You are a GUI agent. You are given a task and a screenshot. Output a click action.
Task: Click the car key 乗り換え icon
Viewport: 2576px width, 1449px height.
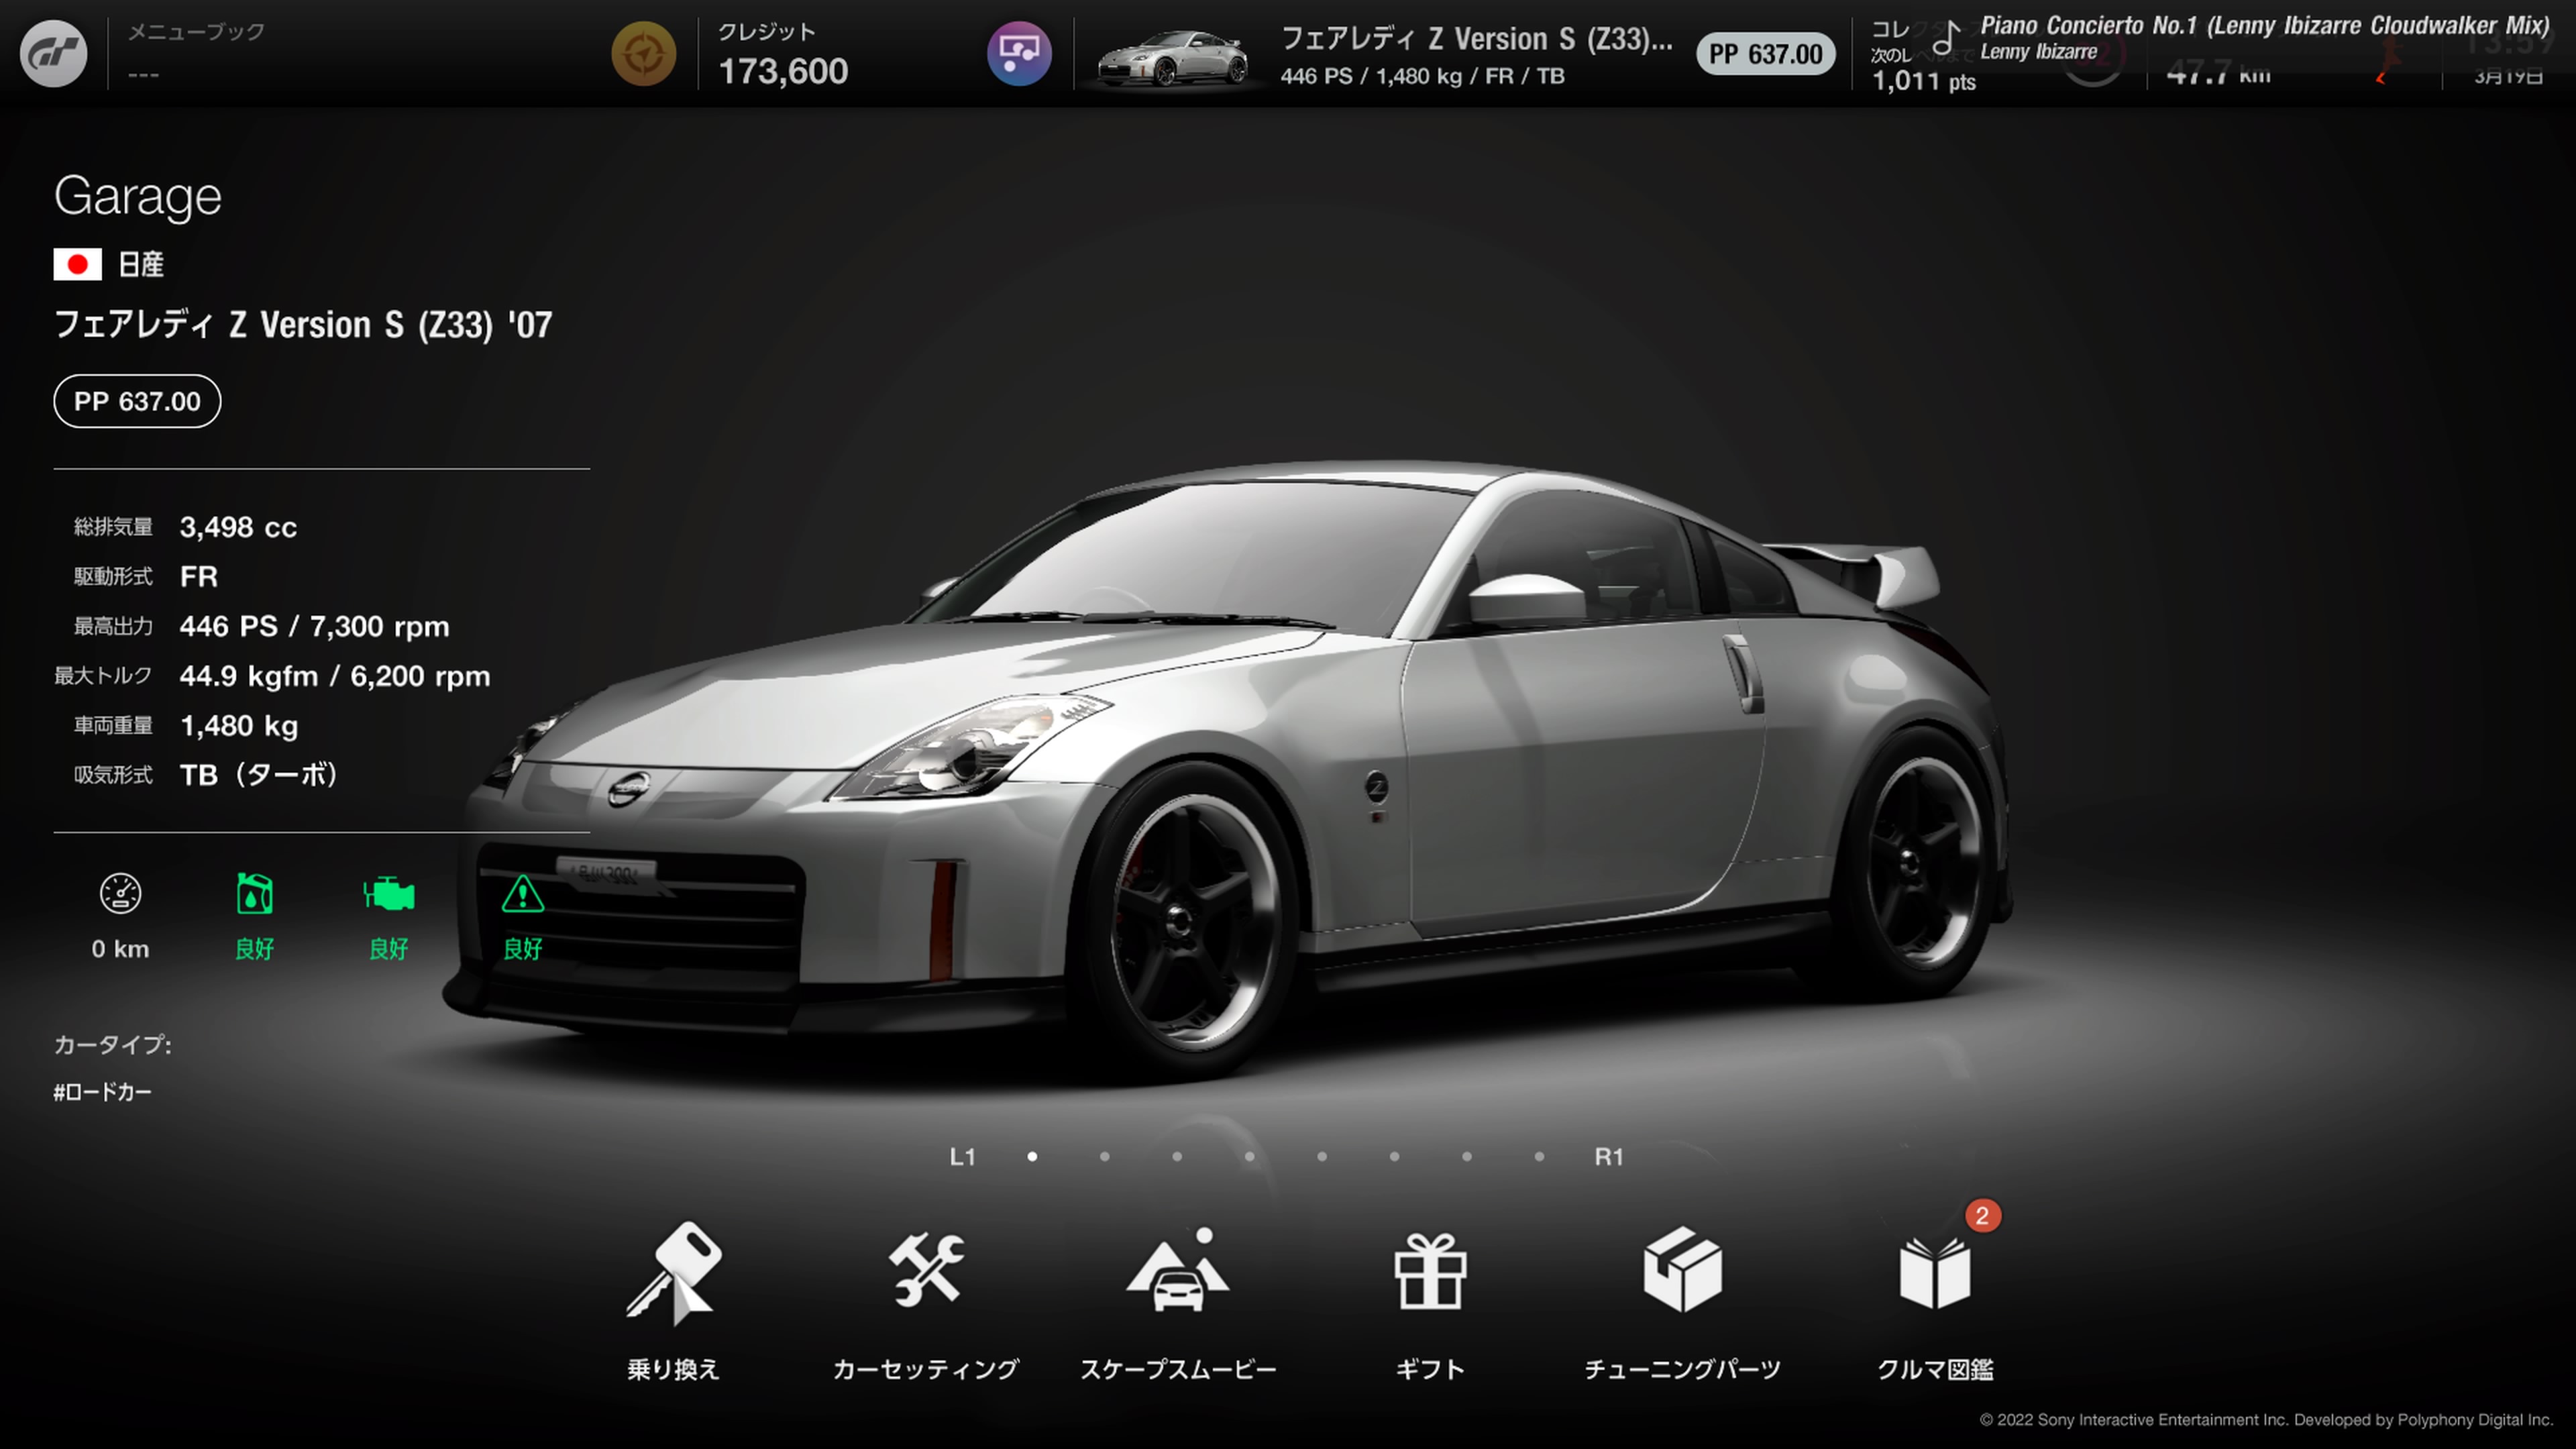click(674, 1272)
